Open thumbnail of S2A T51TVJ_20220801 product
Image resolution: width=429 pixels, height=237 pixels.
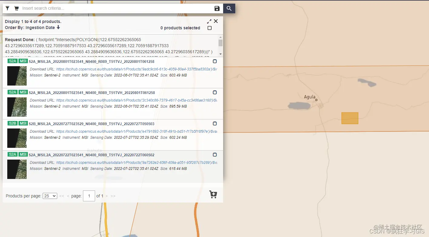[17, 76]
